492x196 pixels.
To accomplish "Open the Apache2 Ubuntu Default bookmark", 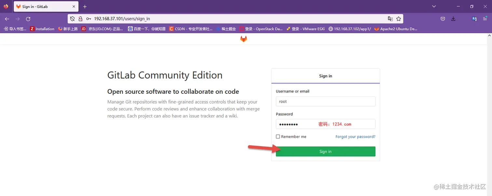I will pyautogui.click(x=396, y=29).
